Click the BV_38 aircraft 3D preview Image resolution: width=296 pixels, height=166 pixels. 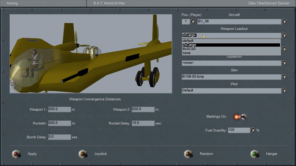(91, 54)
